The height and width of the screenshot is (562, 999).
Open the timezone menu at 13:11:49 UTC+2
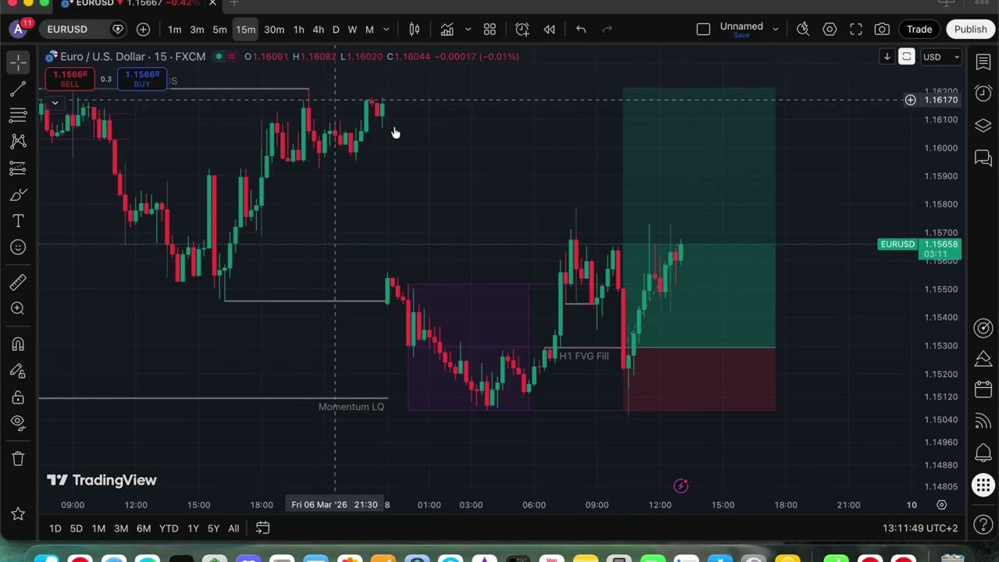click(920, 528)
